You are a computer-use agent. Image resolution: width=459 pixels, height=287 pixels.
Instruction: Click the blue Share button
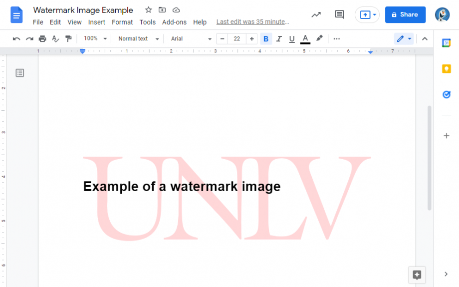pyautogui.click(x=405, y=14)
